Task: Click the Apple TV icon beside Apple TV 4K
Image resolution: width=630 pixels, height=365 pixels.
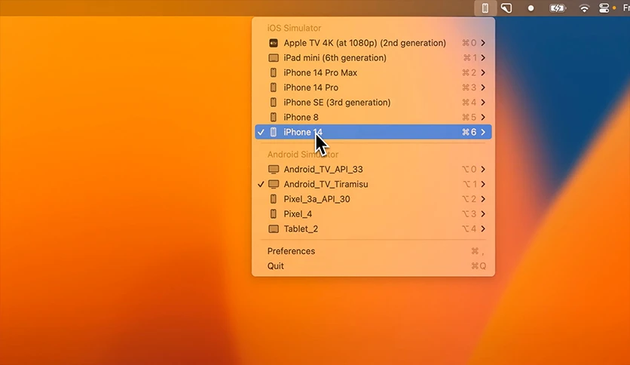Action: click(x=274, y=43)
